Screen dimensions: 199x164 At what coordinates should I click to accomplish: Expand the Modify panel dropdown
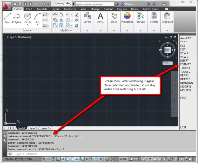point(66,30)
